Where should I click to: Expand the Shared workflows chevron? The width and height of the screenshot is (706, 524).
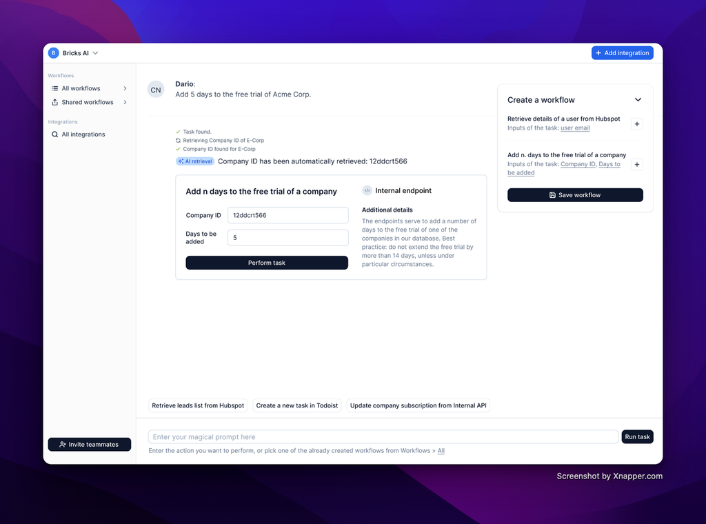(x=125, y=102)
